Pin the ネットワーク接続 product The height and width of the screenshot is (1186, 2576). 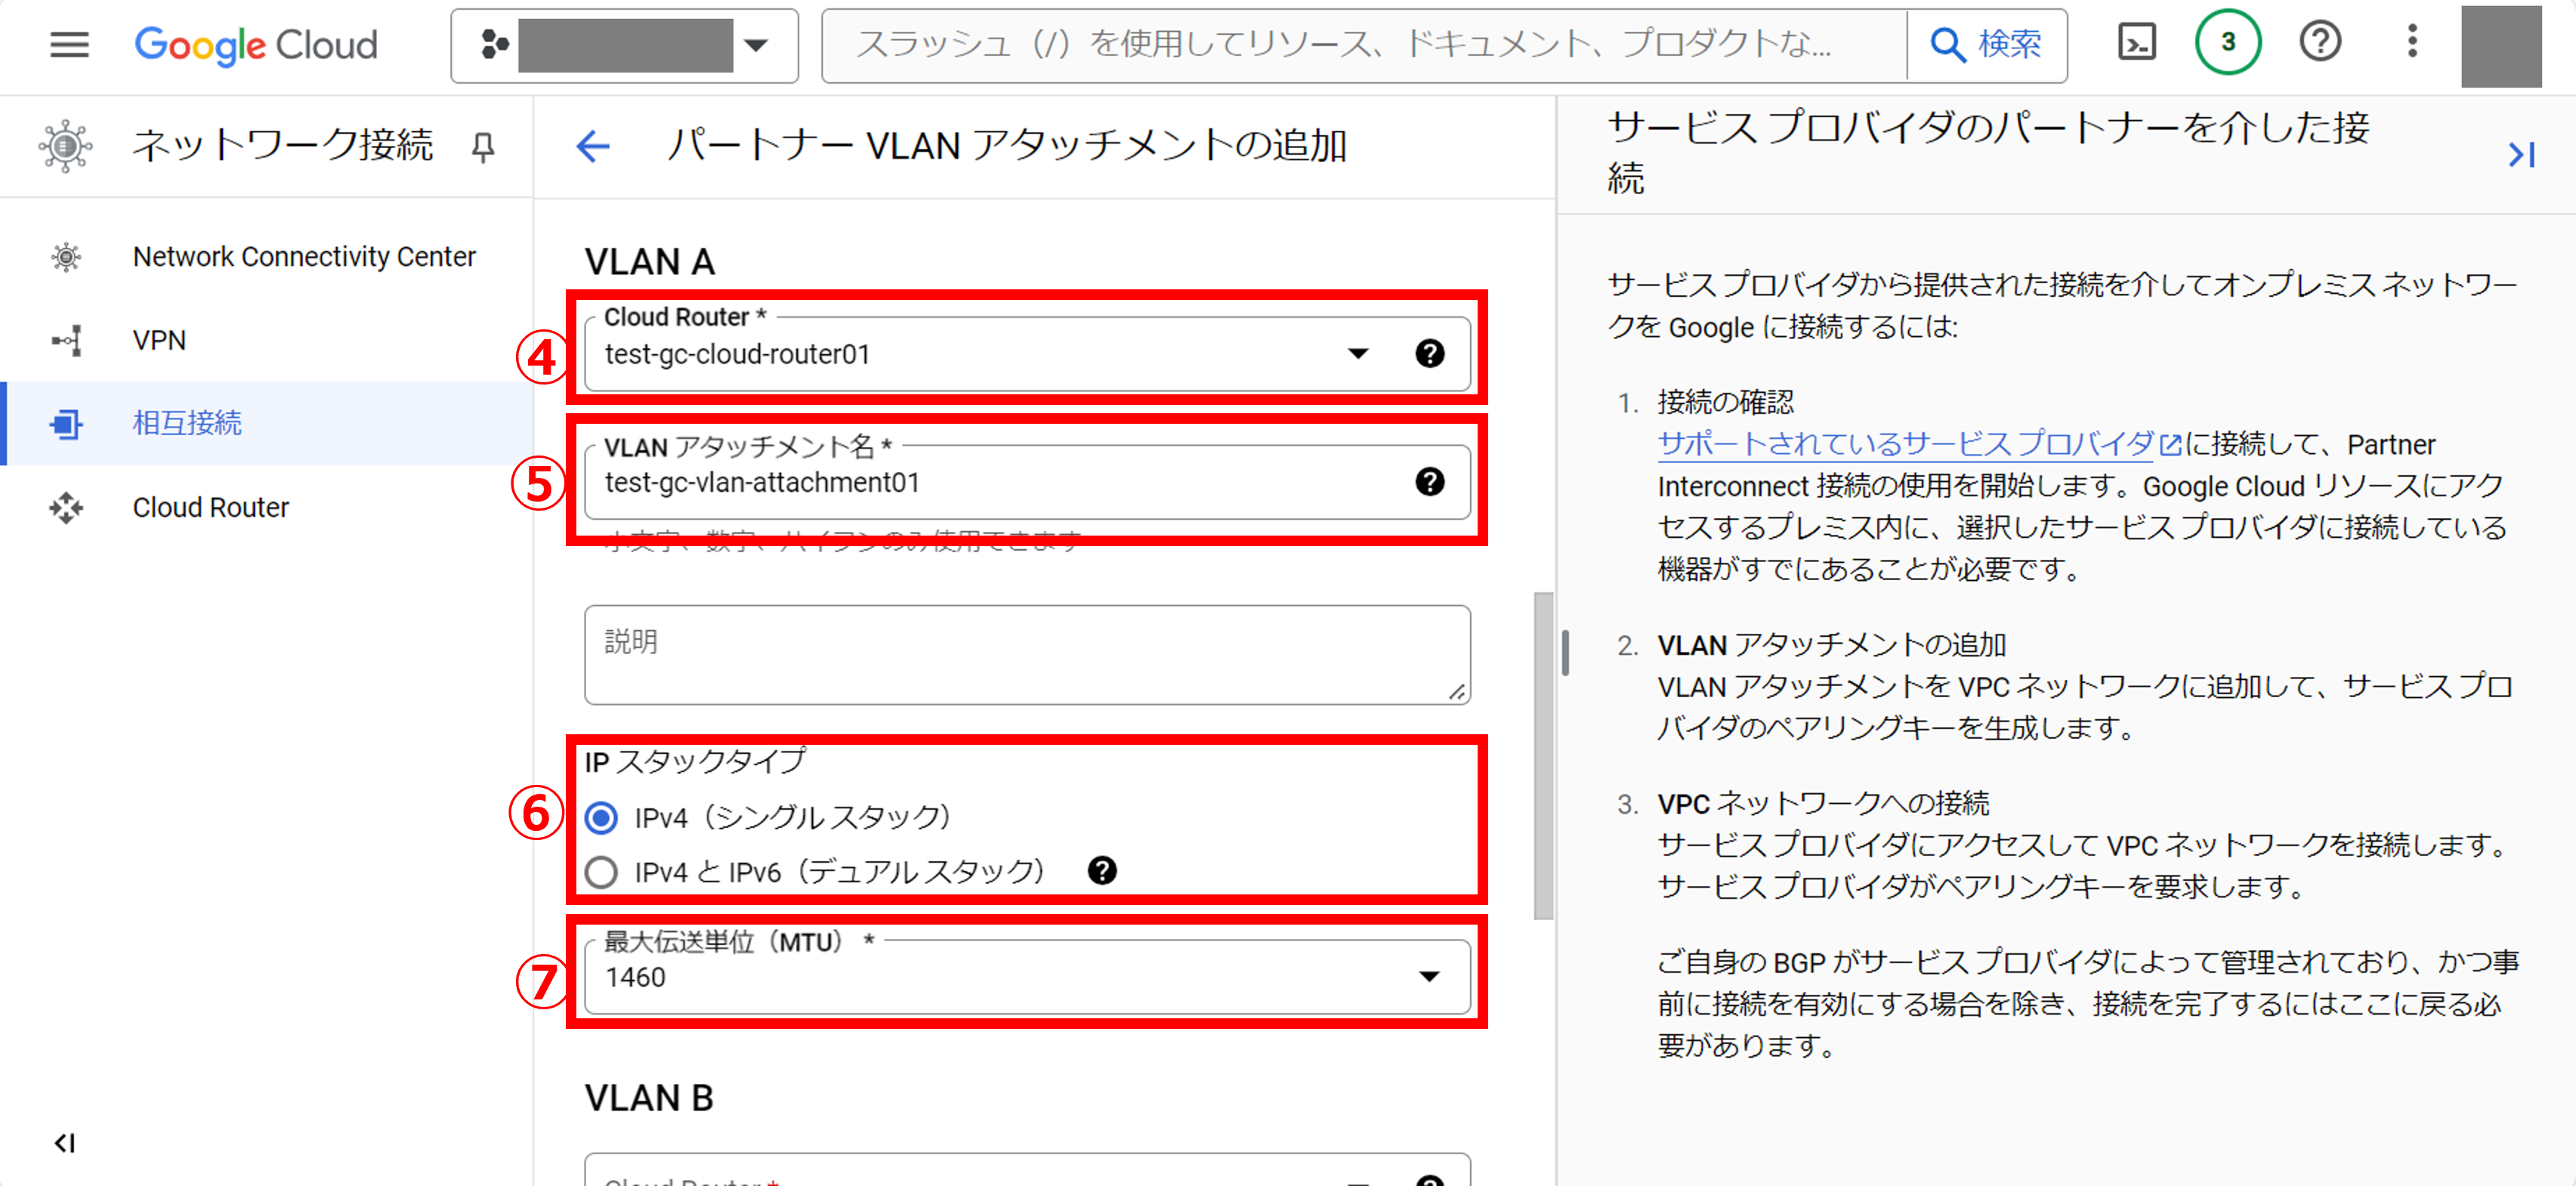pyautogui.click(x=483, y=147)
